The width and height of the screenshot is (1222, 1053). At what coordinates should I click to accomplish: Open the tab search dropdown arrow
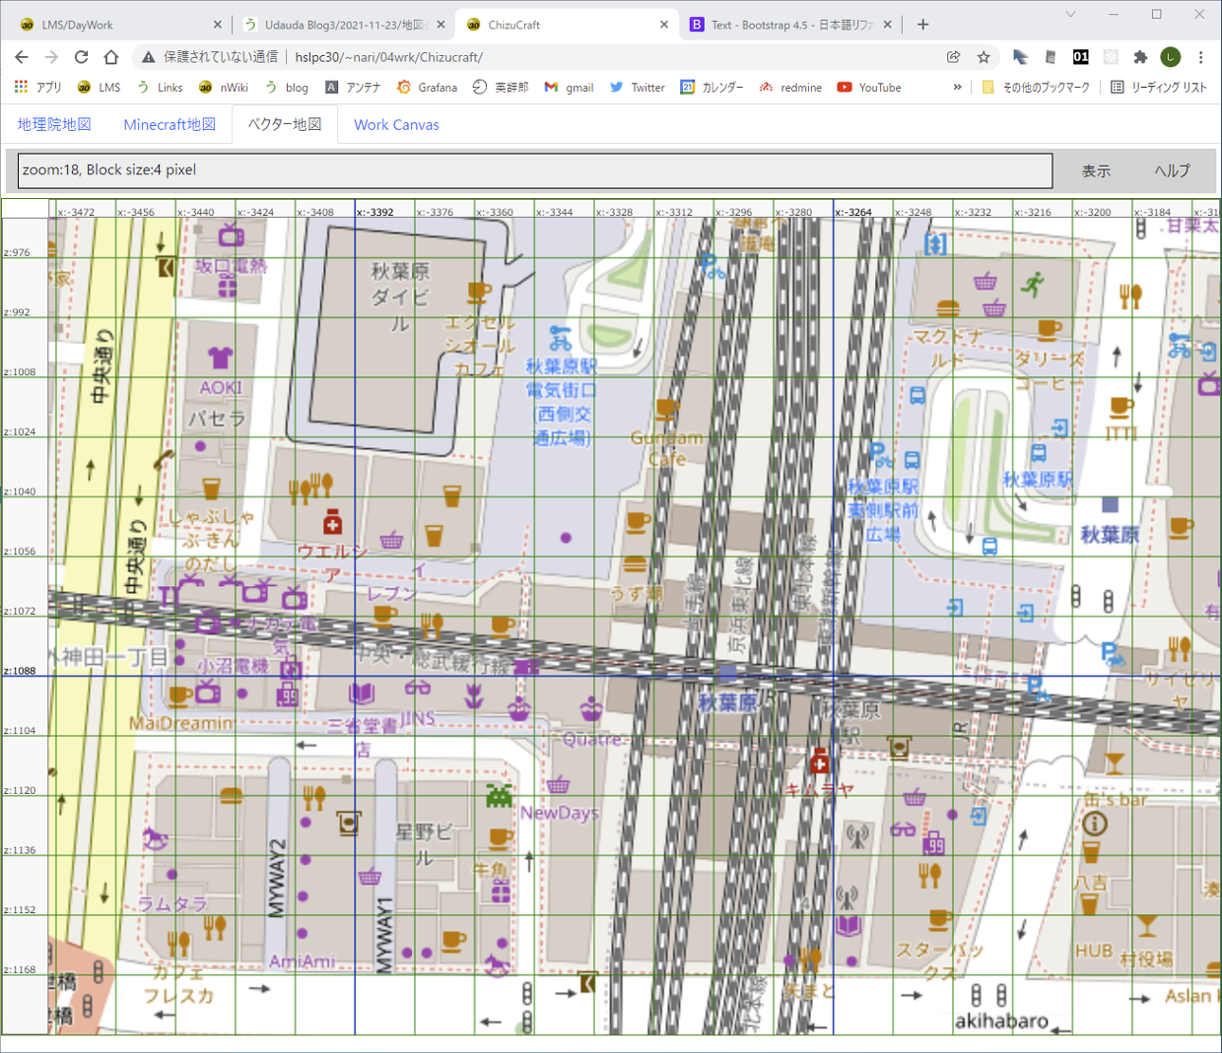(x=1070, y=15)
